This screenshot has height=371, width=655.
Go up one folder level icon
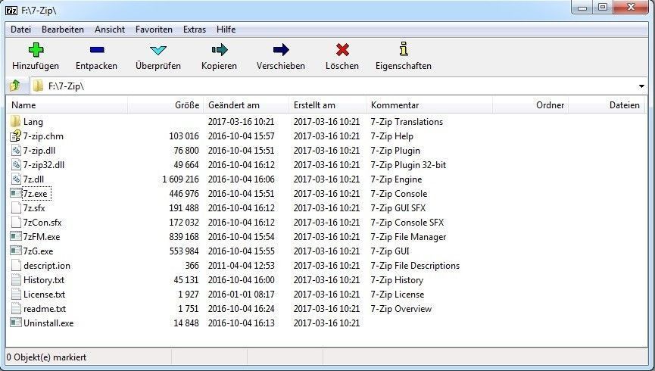pyautogui.click(x=15, y=86)
